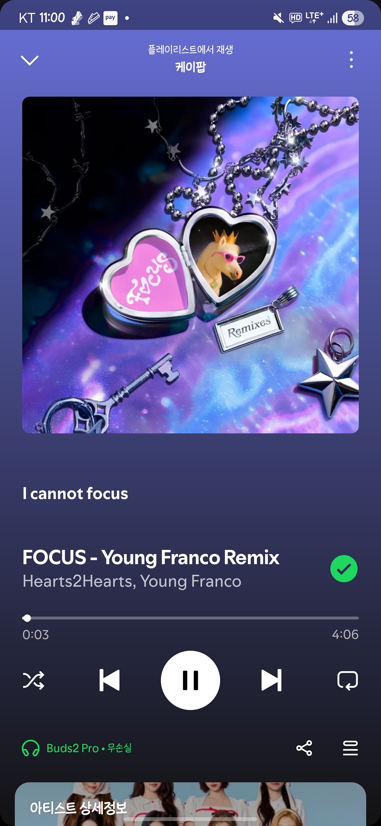
Task: Tap the pay icon in status bar
Action: point(110,18)
